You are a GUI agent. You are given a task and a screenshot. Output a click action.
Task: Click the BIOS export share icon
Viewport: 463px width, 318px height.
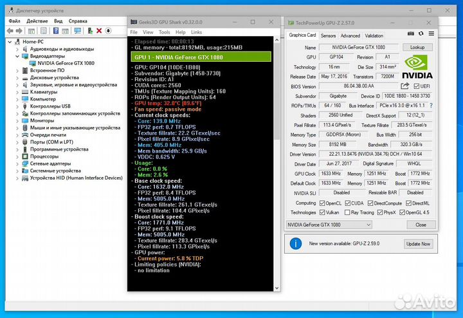(x=405, y=86)
